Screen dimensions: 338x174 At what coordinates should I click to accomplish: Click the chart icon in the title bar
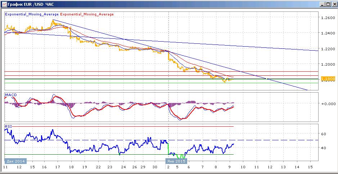pyautogui.click(x=4, y=4)
